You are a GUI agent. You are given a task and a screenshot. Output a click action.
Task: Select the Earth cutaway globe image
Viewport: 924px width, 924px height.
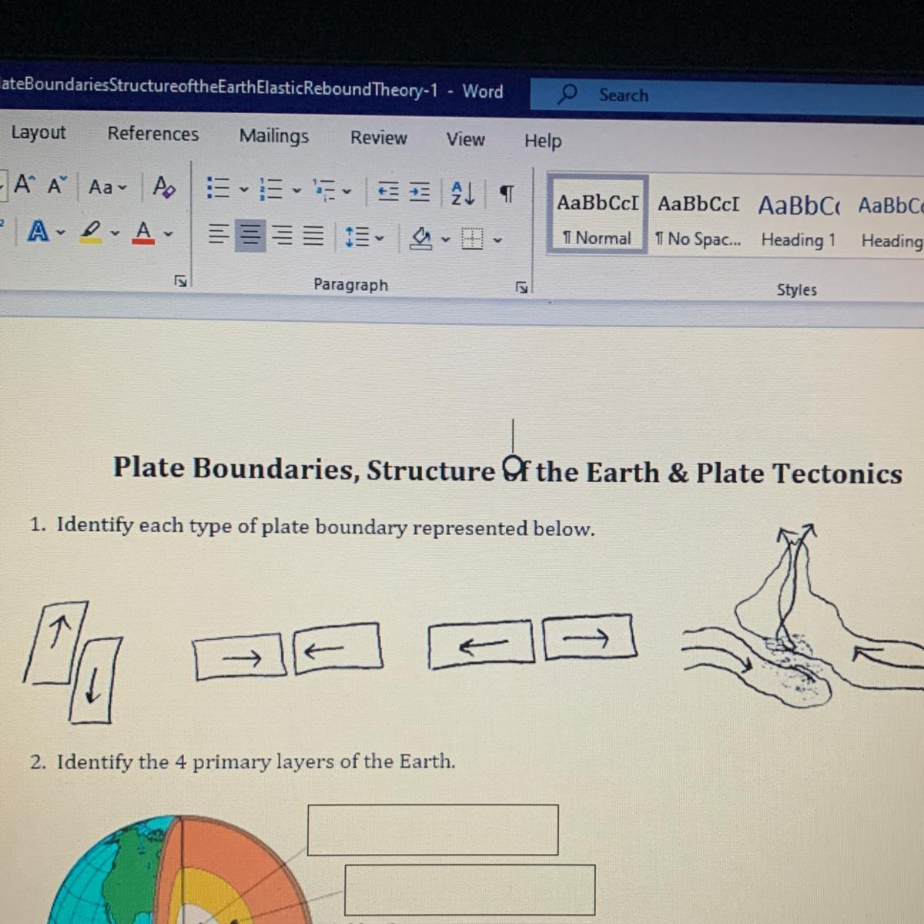coord(181,870)
